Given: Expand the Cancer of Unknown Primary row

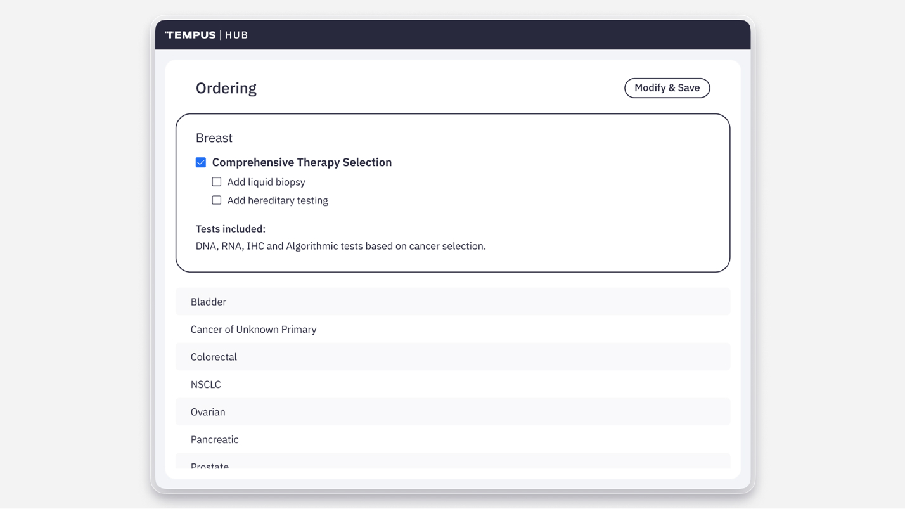Looking at the screenshot, I should (x=452, y=330).
